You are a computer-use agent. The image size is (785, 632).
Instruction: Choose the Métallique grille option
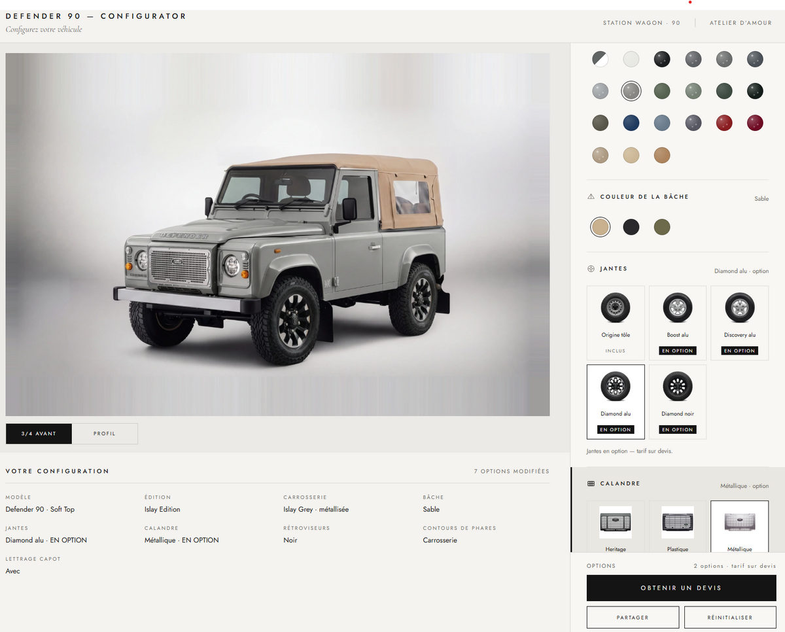(740, 527)
